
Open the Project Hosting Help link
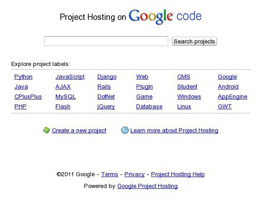tap(178, 175)
